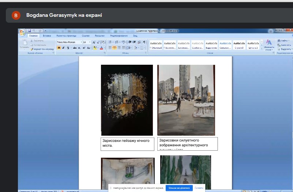Viewport: 293px width, 192px height.
Task: Open the Рассылки ribbon tab
Action: (99, 36)
